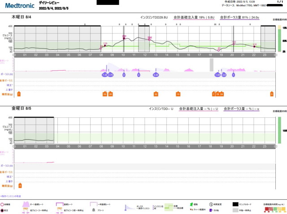The height and width of the screenshot is (214, 287).
Task: Click the 作成日時 2022/8/5 13:39 timestamp
Action: click(x=240, y=2)
